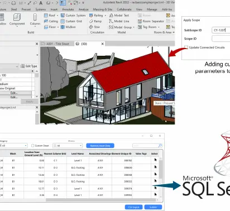Click the Select arrow for the 15.11 location row
Image resolution: width=230 pixels, height=211 pixels.
click(156, 167)
